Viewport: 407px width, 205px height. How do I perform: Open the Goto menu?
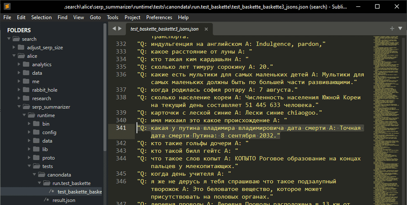pyautogui.click(x=95, y=17)
